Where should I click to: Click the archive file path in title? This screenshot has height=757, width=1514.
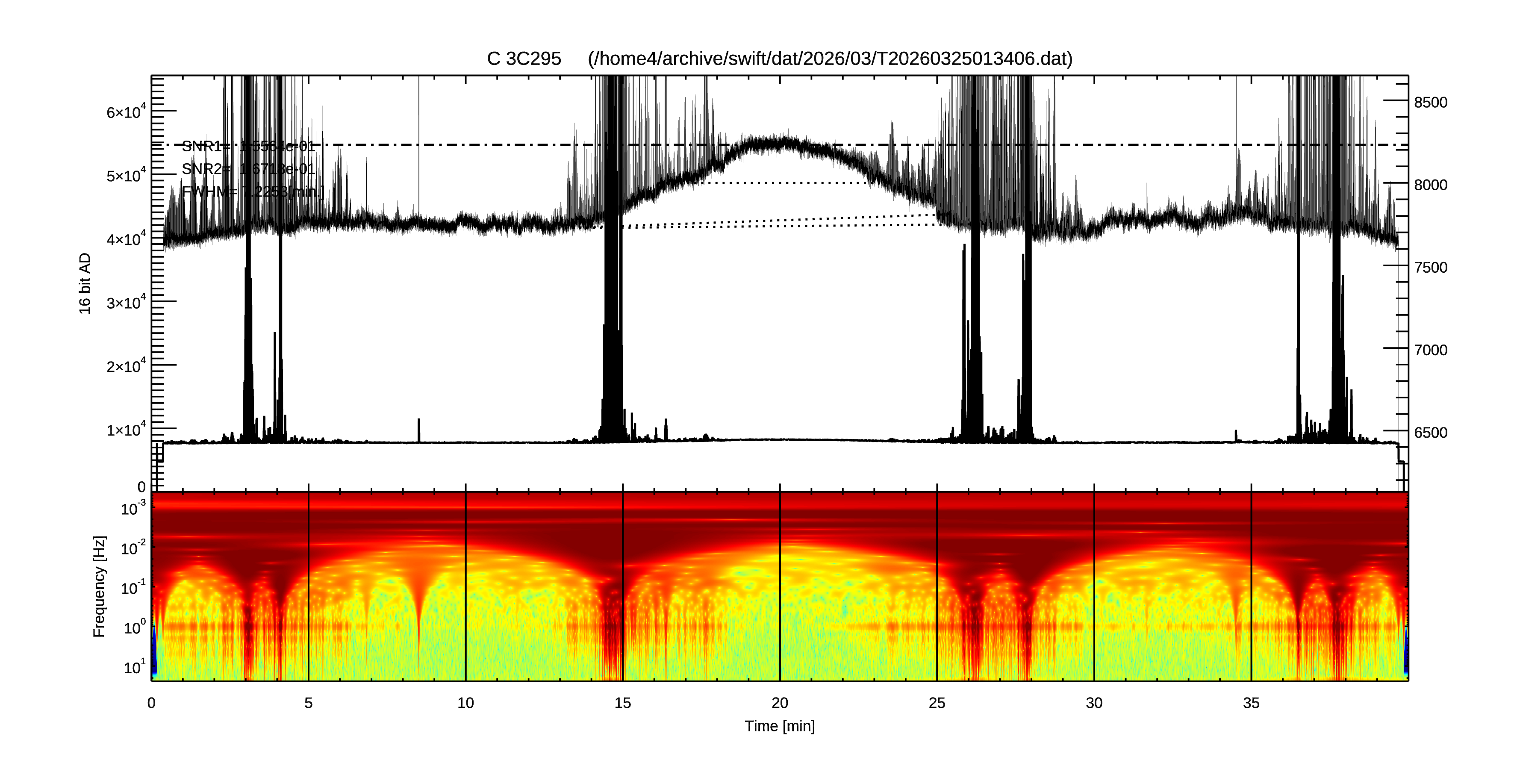[x=830, y=59]
